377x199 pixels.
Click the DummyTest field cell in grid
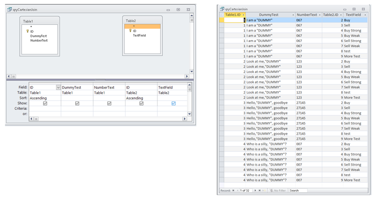coord(77,87)
